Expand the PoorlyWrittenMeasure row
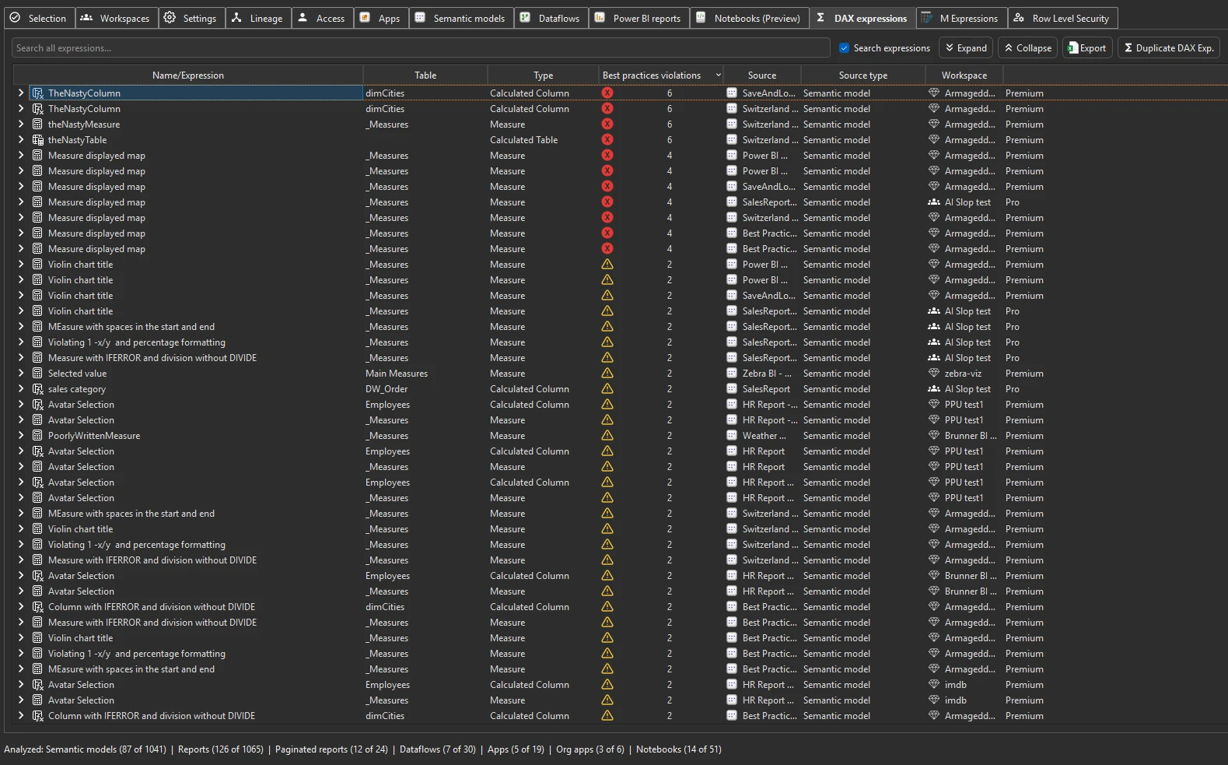Screen dimensions: 1228x765 coord(21,436)
